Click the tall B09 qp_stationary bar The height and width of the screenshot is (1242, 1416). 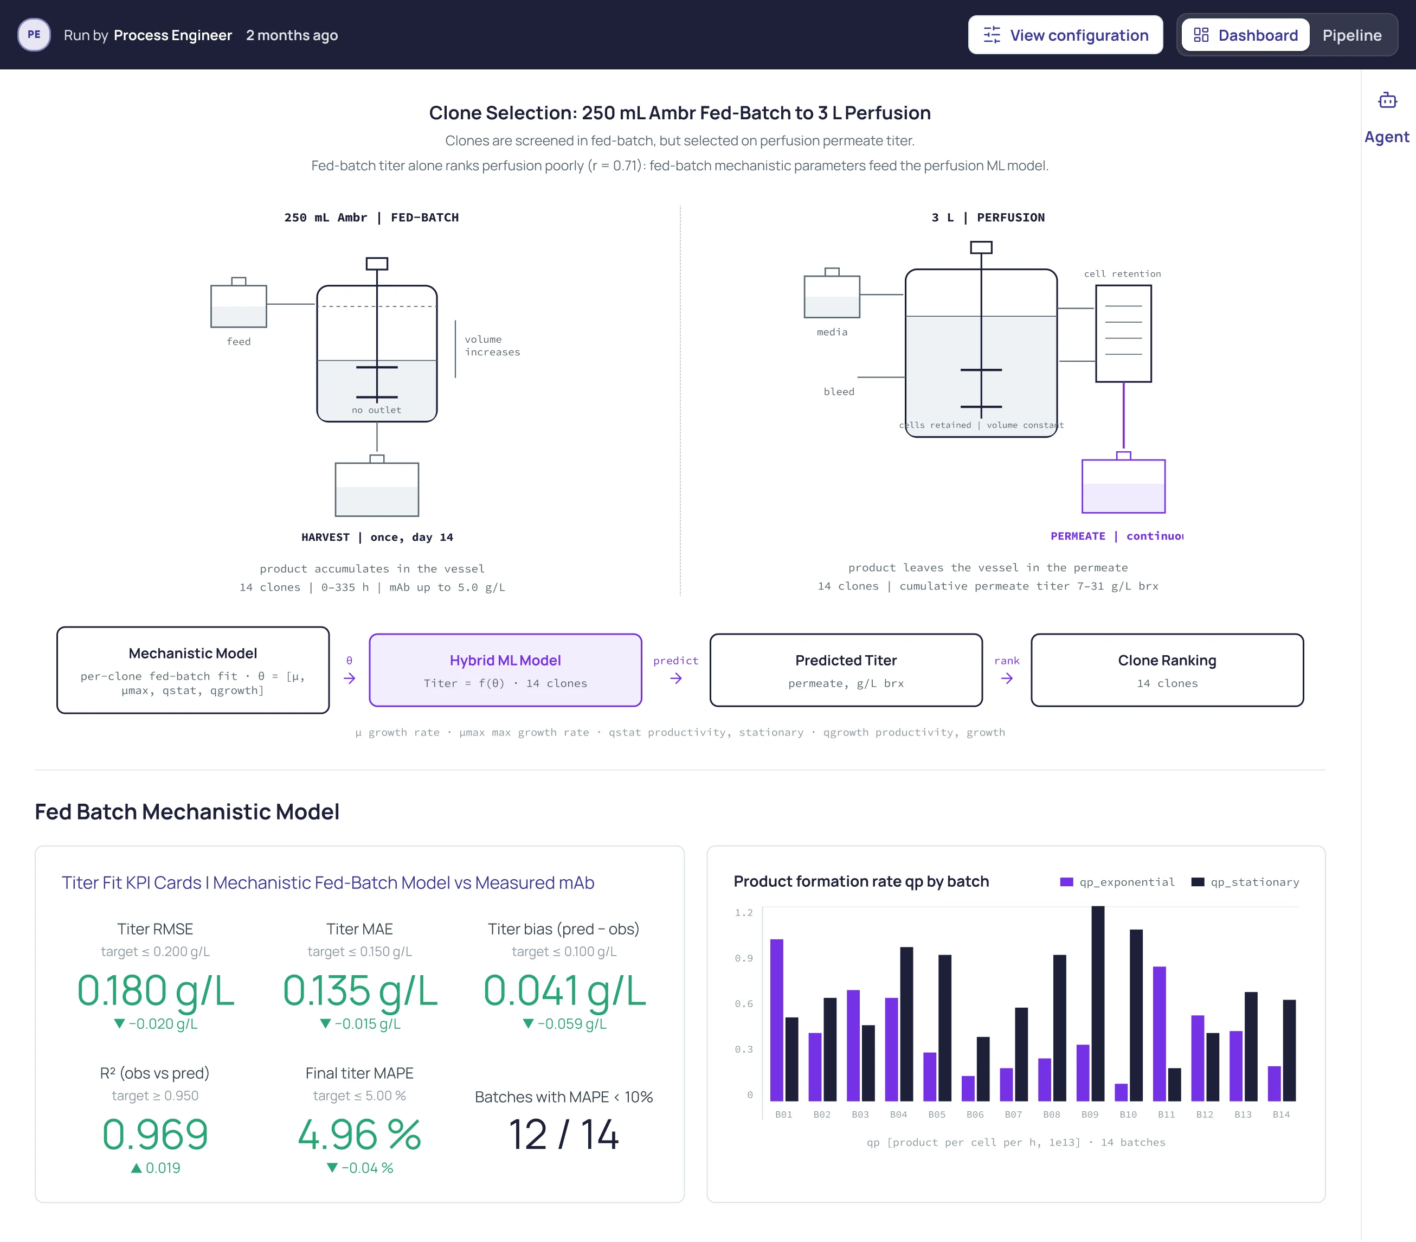(1097, 1003)
